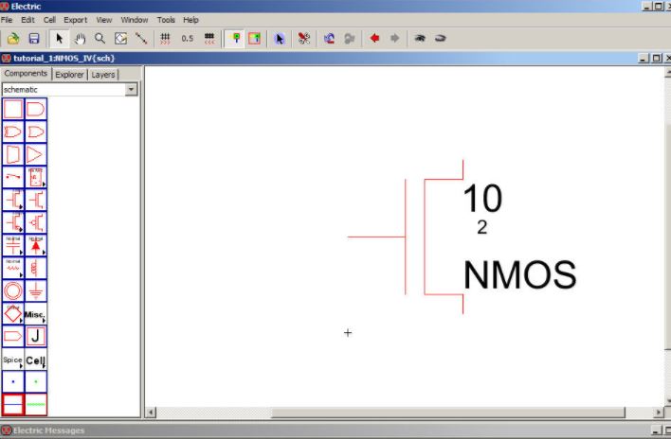Save the library with the disk icon
Screen dimensions: 671x439
tap(34, 39)
